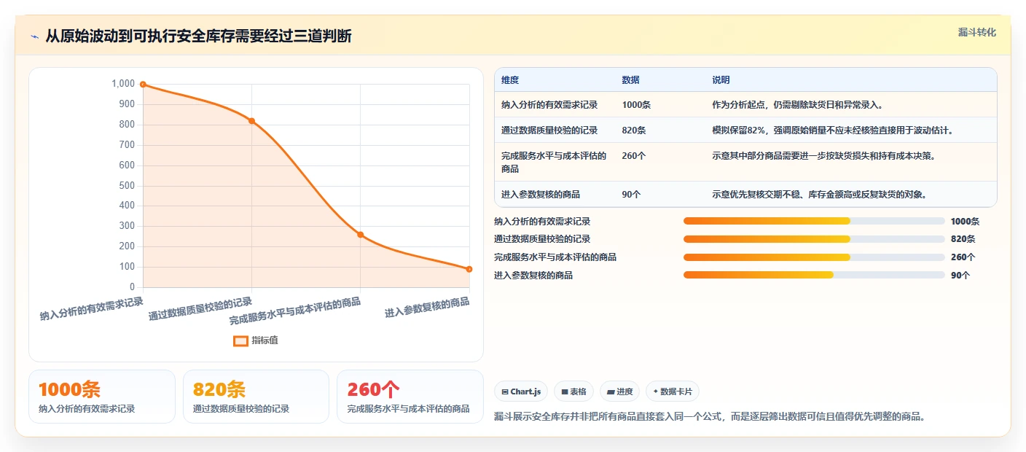The height and width of the screenshot is (452, 1026).
Task: Toggle the 指标值 legend swatch
Action: pos(240,340)
